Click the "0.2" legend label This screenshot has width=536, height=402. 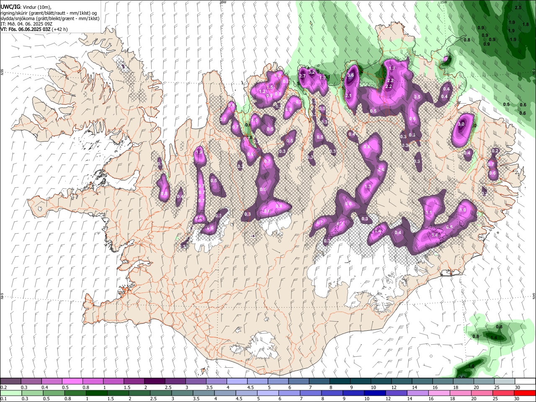pyautogui.click(x=3, y=387)
